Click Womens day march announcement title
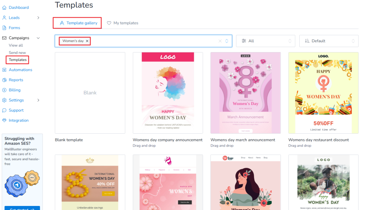Viewport: 376px width, 210px height. coord(243,140)
